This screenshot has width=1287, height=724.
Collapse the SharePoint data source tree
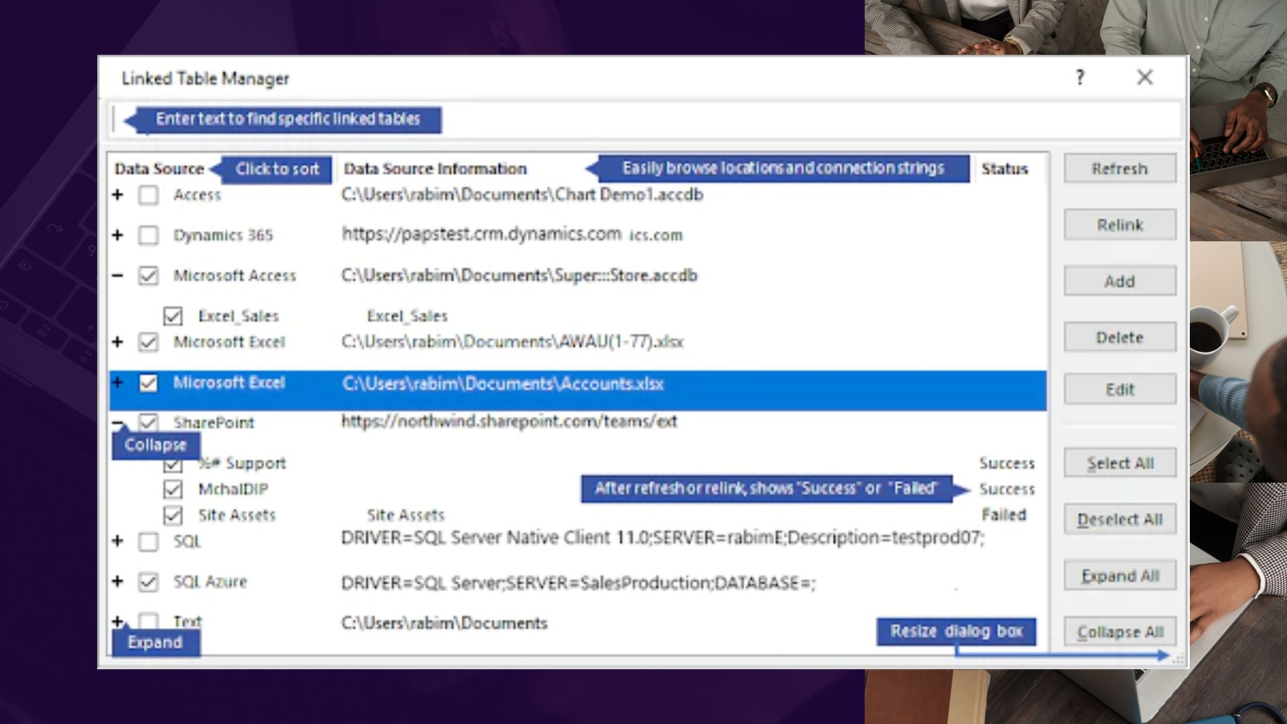(x=118, y=422)
